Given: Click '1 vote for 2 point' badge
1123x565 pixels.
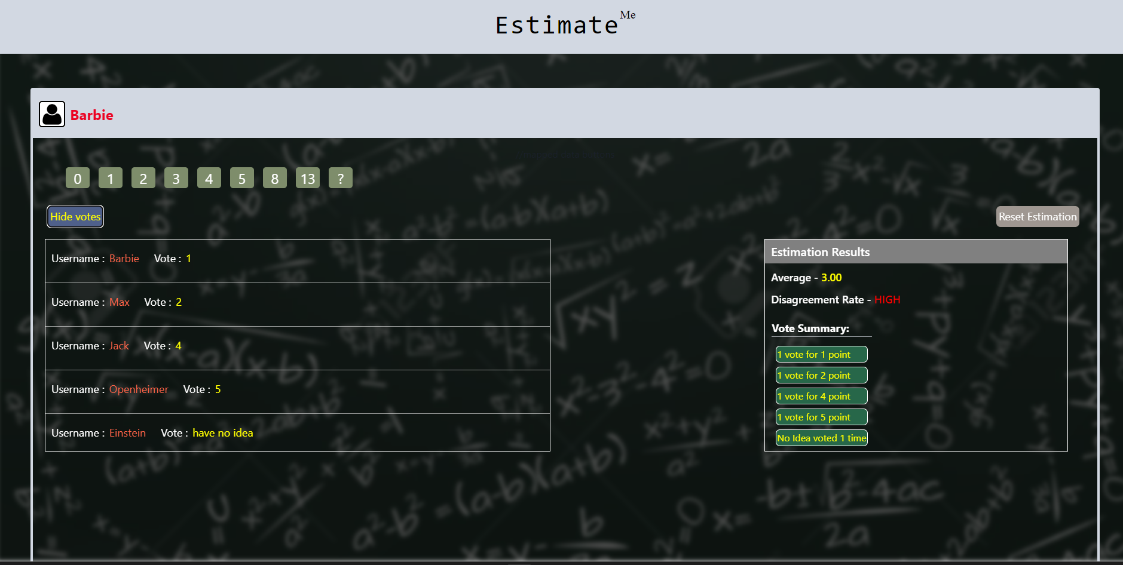Looking at the screenshot, I should (822, 375).
